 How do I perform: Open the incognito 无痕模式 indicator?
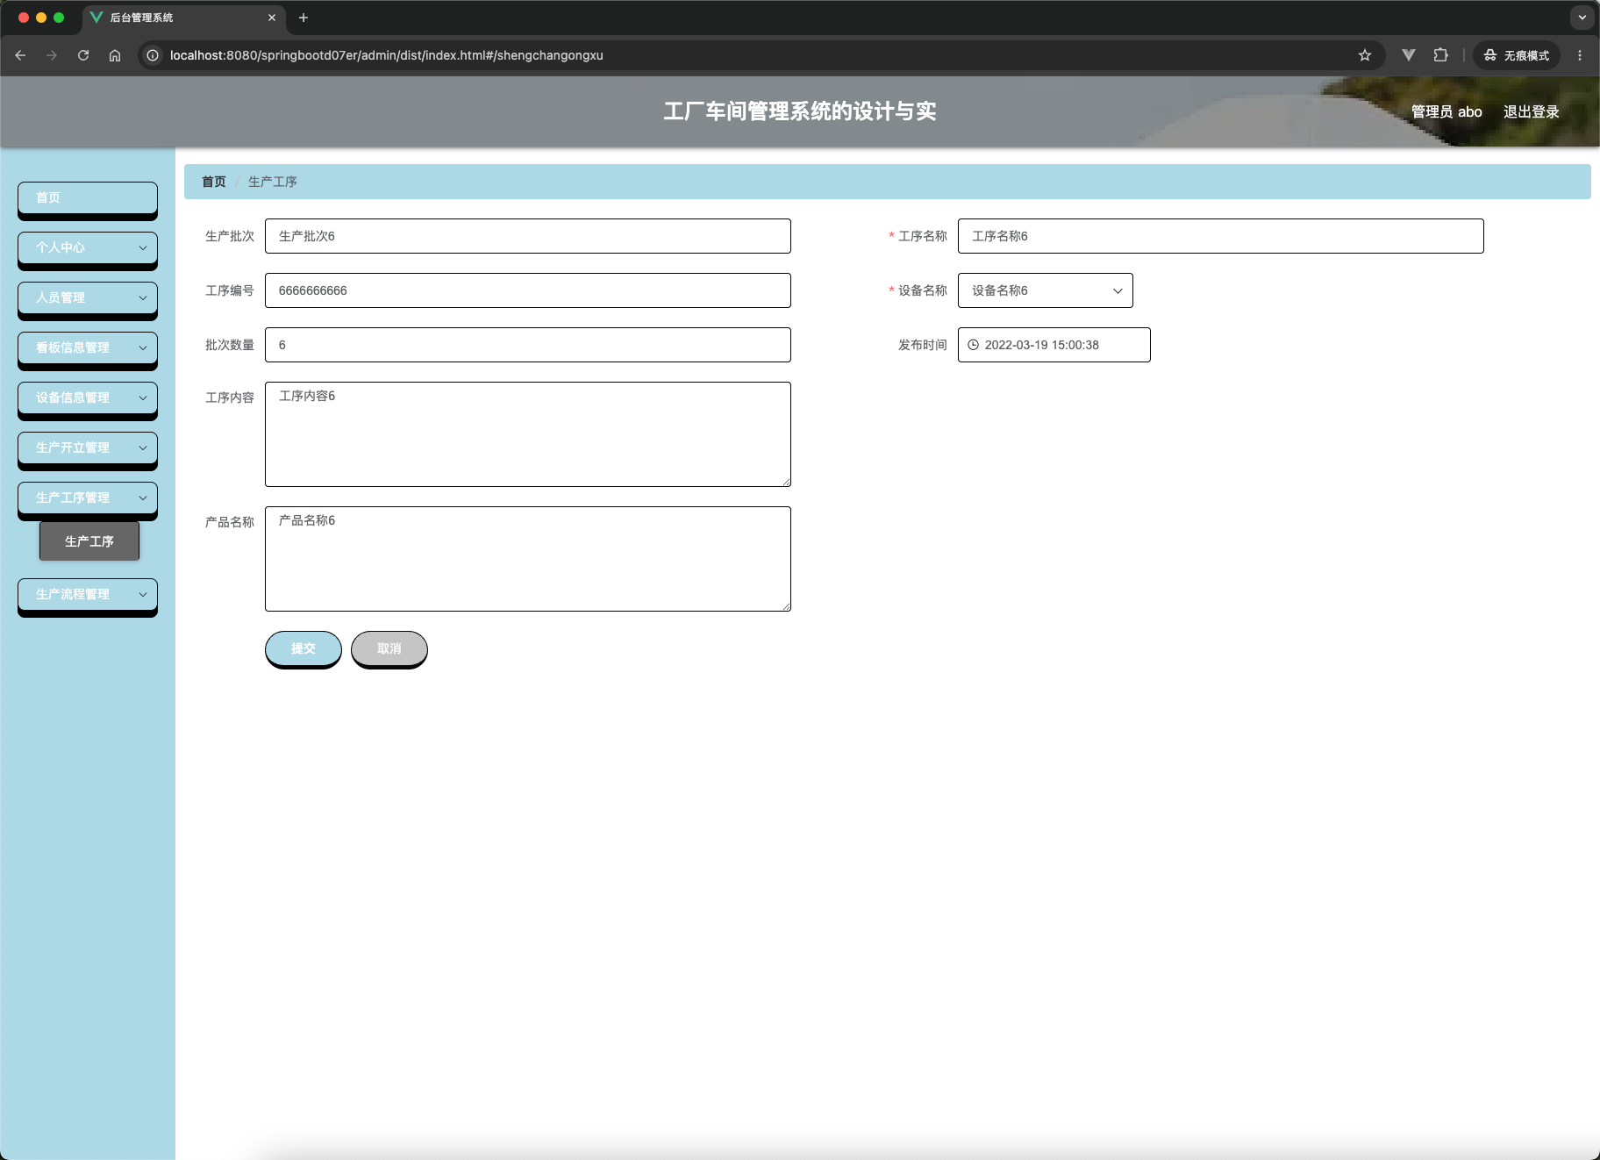click(1517, 55)
